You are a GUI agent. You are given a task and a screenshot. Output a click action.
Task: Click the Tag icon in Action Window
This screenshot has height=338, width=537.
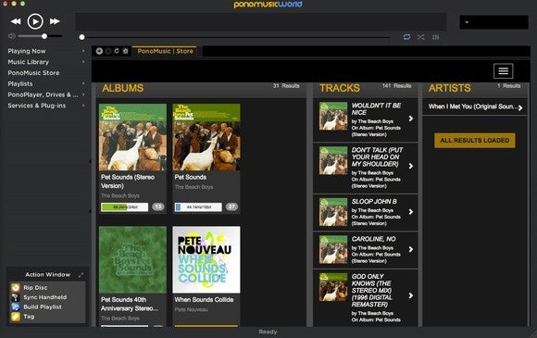click(x=16, y=317)
